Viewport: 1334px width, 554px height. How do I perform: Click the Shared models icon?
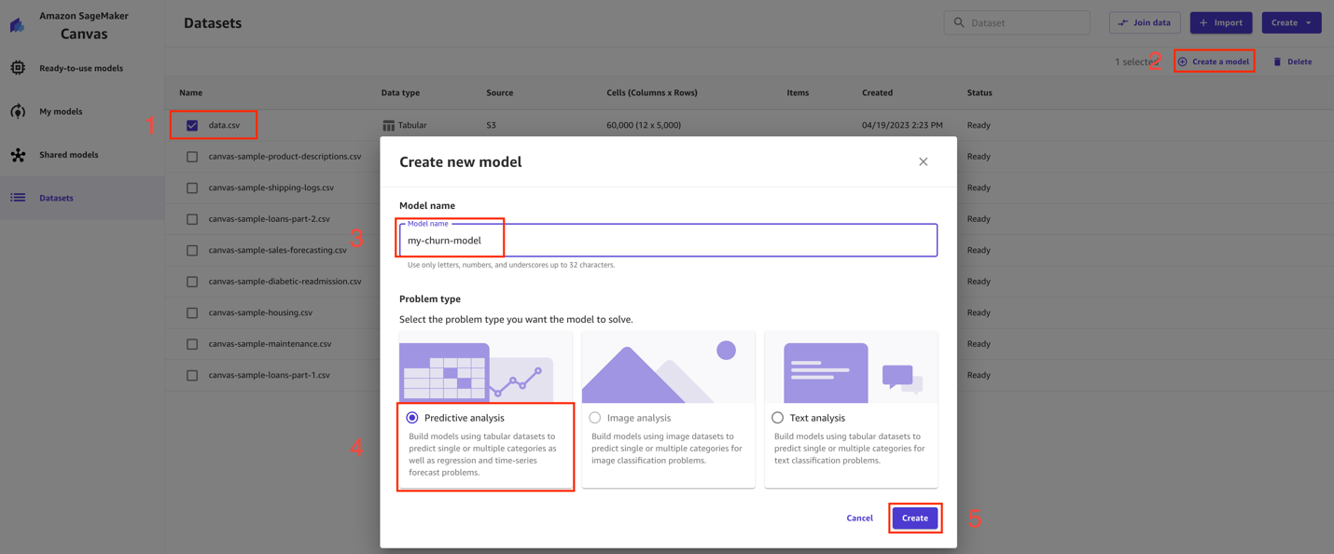18,155
